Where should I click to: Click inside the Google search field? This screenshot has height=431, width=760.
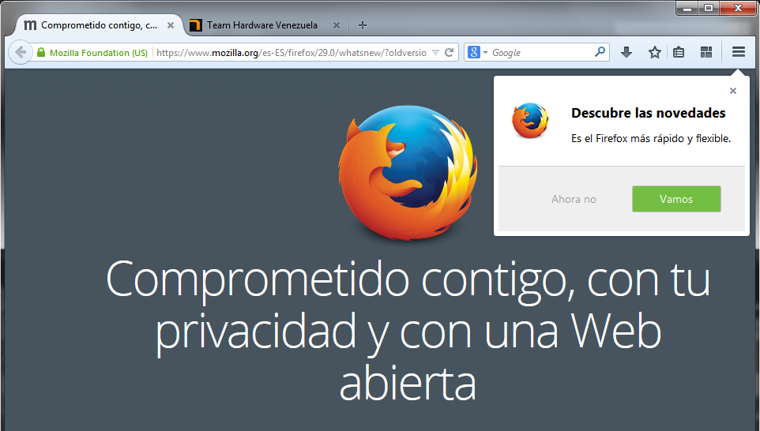coord(541,53)
